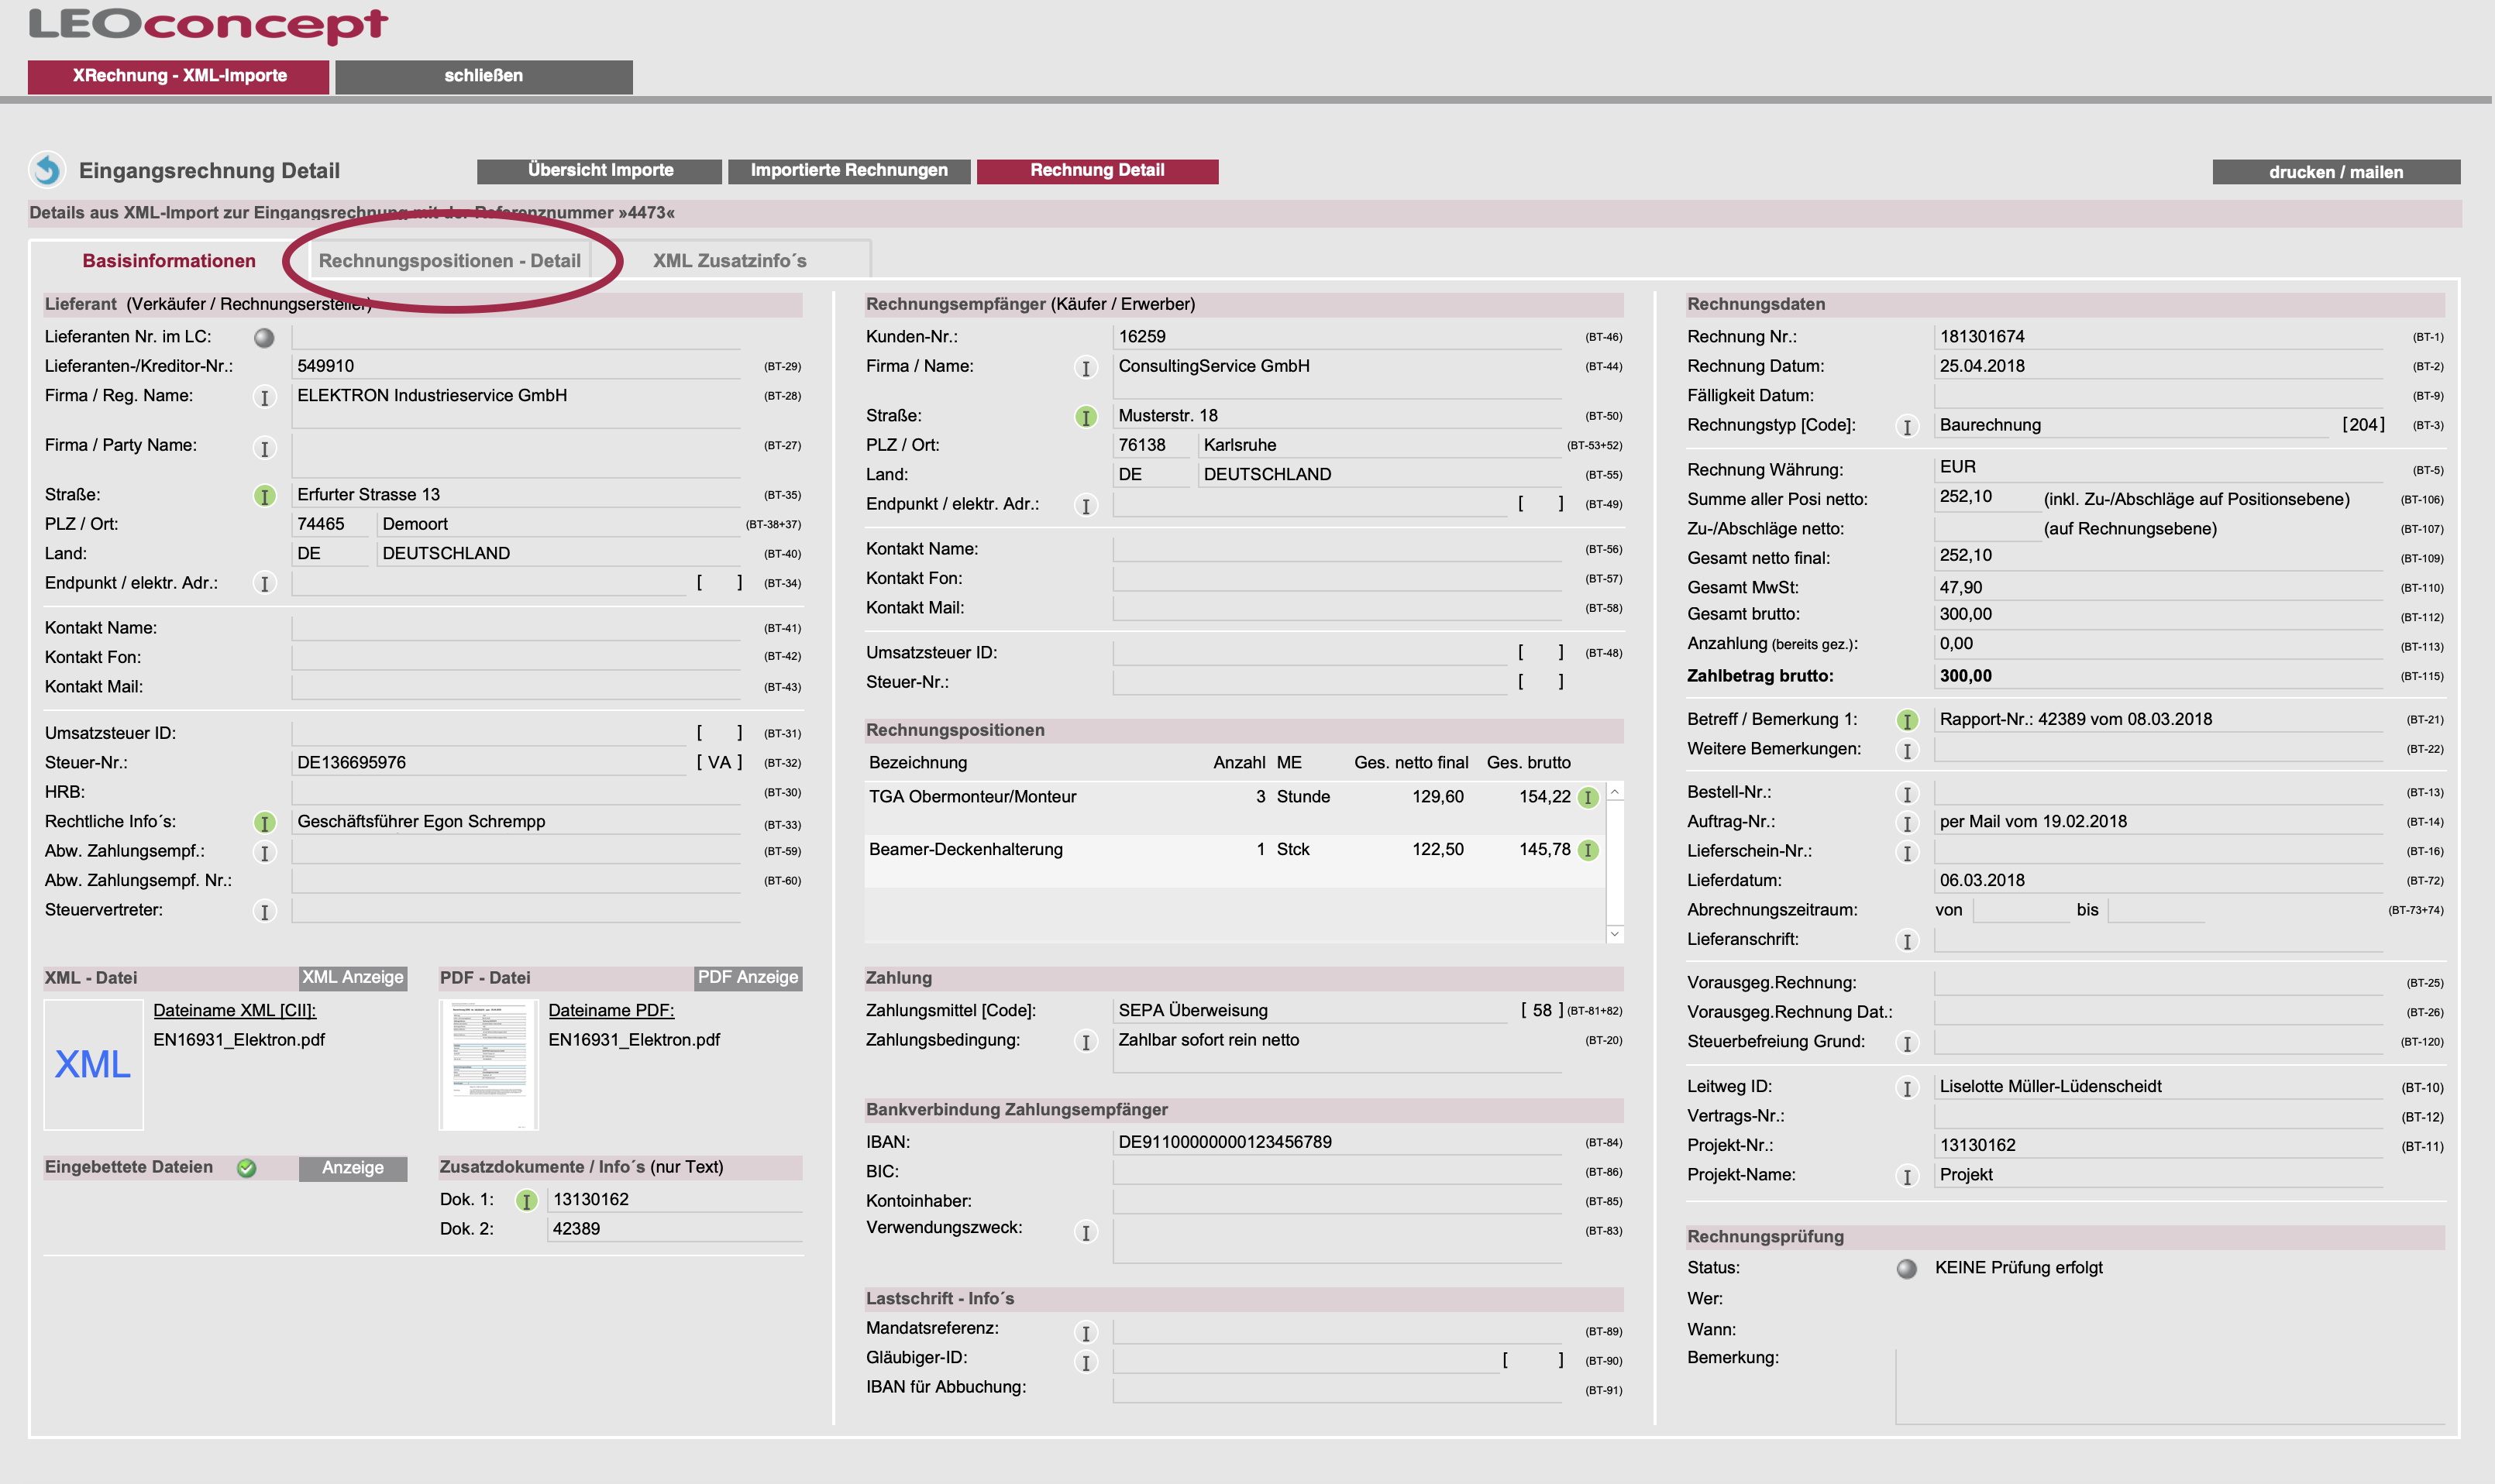
Task: Click XML Anzeige button
Action: 353,978
